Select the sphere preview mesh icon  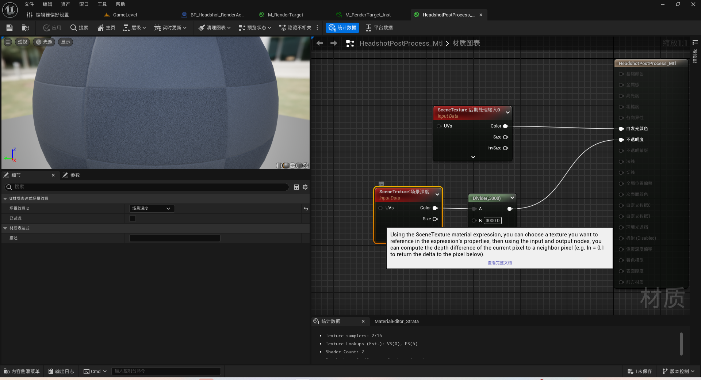pos(286,166)
